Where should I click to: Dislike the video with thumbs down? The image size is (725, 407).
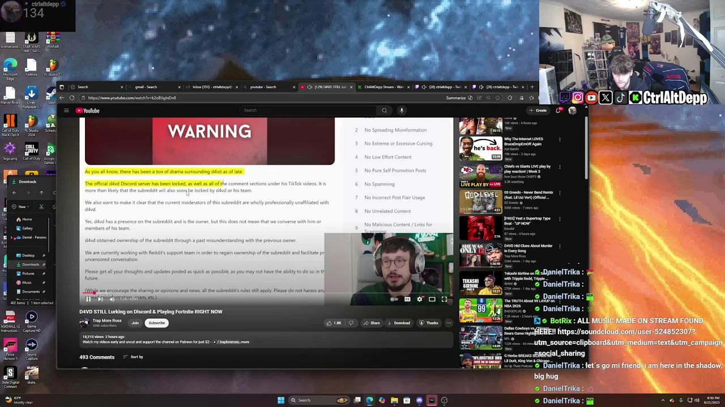pos(351,323)
